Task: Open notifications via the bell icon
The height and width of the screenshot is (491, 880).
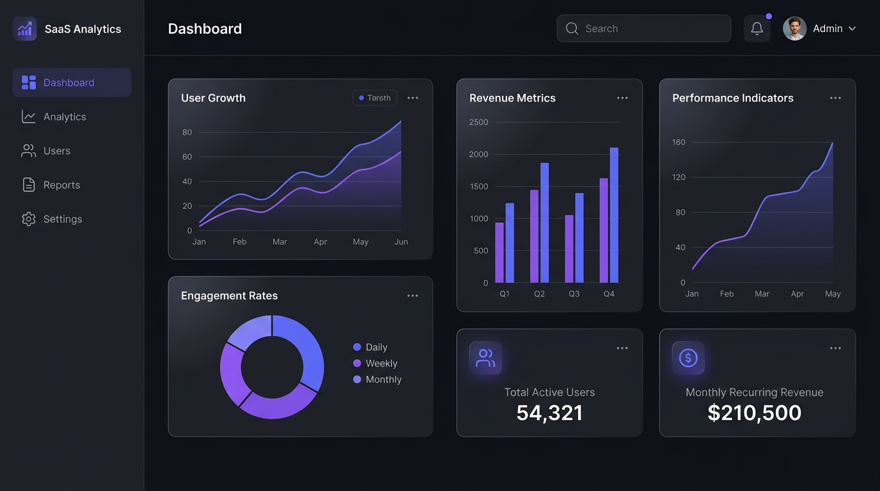Action: (757, 29)
